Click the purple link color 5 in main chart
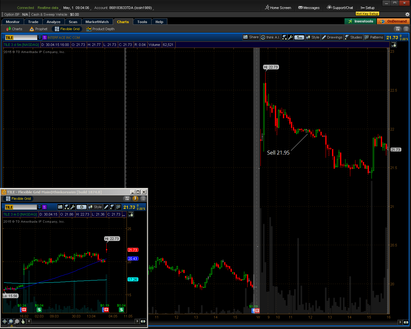The image size is (411, 329). [45, 38]
